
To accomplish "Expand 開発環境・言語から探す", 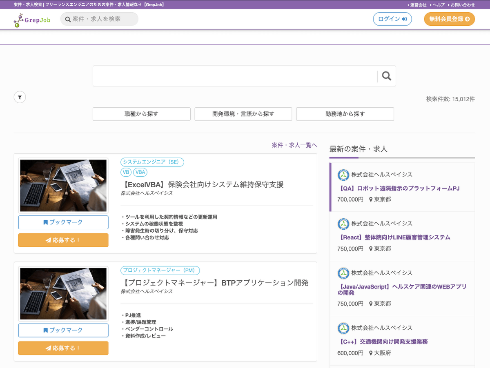I will tap(243, 114).
